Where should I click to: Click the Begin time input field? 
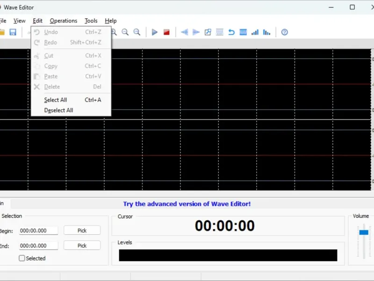pos(38,230)
